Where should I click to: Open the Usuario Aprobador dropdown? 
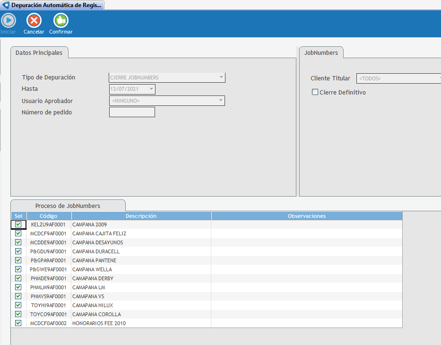pos(220,101)
